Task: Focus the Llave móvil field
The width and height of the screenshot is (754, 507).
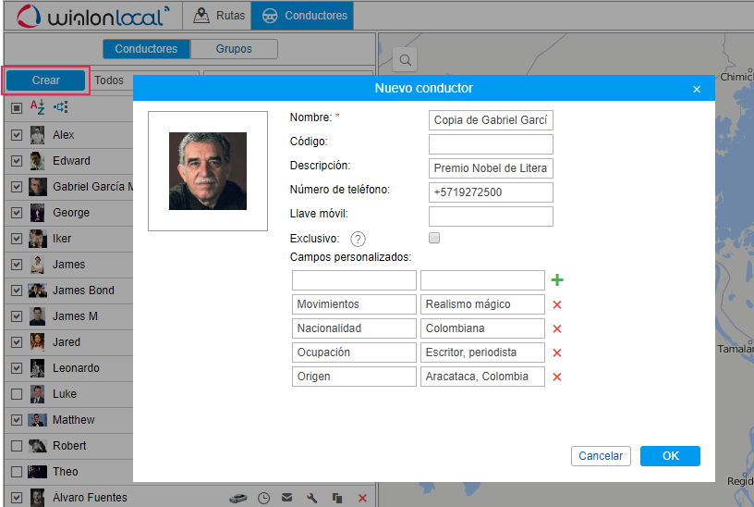Action: [x=491, y=216]
